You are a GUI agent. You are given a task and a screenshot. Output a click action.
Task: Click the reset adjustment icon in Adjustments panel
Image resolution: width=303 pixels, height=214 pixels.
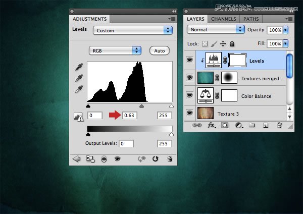coord(156,158)
